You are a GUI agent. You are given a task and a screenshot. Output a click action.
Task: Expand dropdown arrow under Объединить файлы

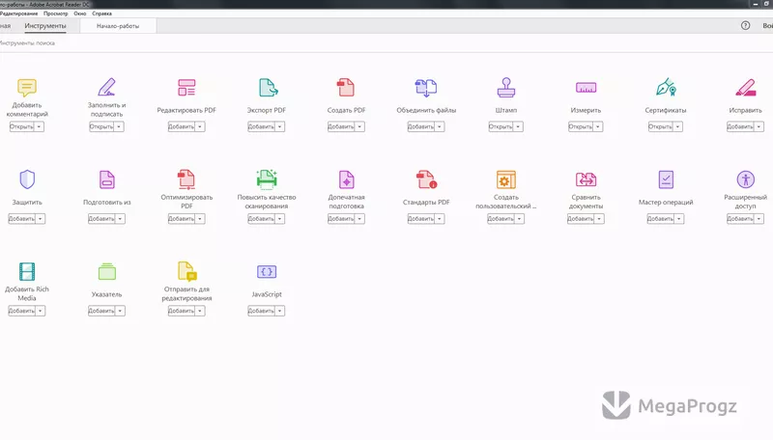click(440, 126)
